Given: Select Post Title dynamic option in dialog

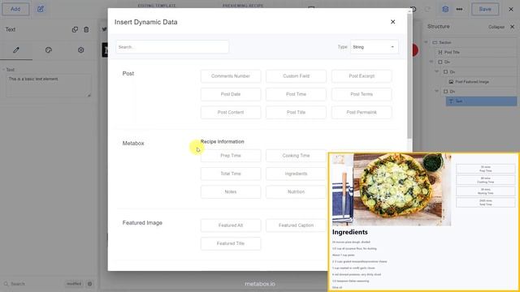Looking at the screenshot, I should [296, 113].
